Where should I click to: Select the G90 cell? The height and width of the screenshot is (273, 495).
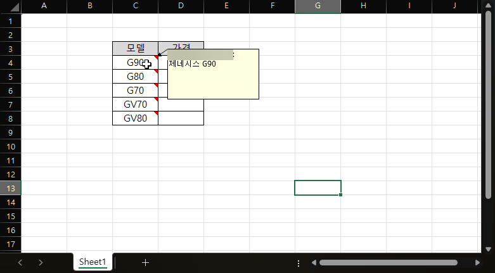(x=136, y=63)
